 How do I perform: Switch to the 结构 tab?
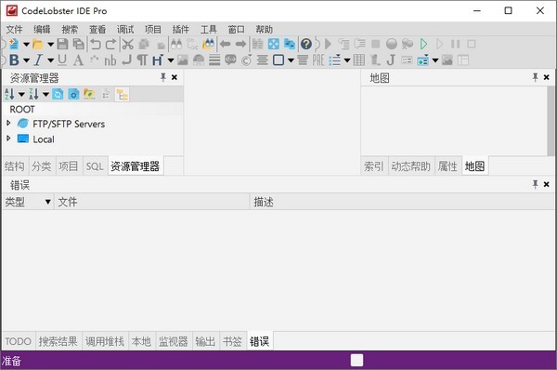(x=15, y=166)
